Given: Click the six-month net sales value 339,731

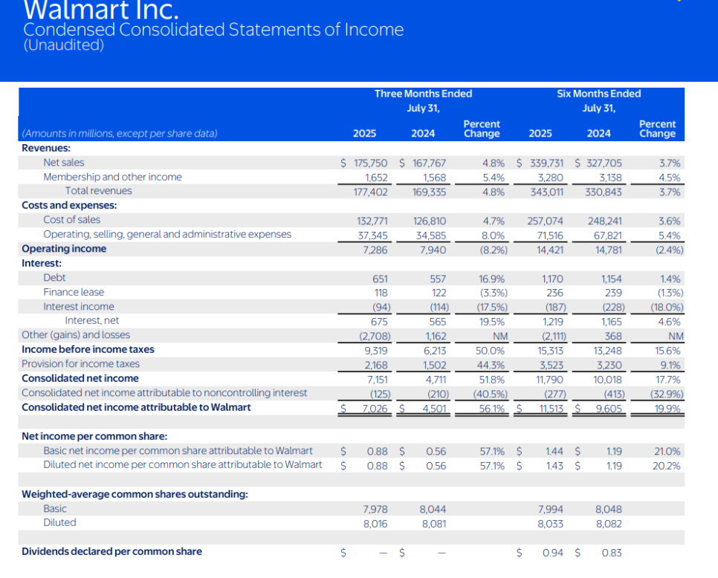Looking at the screenshot, I should 547,163.
